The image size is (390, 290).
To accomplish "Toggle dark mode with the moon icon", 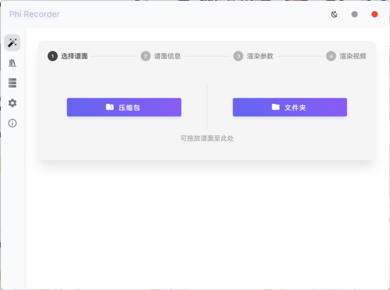I will click(x=334, y=14).
